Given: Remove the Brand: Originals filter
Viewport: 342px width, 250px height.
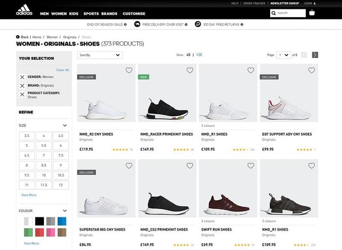Looking at the screenshot, I should pyautogui.click(x=22, y=86).
